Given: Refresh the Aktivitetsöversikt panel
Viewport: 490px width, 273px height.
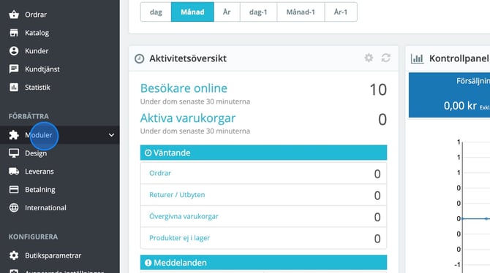Looking at the screenshot, I should coord(385,58).
